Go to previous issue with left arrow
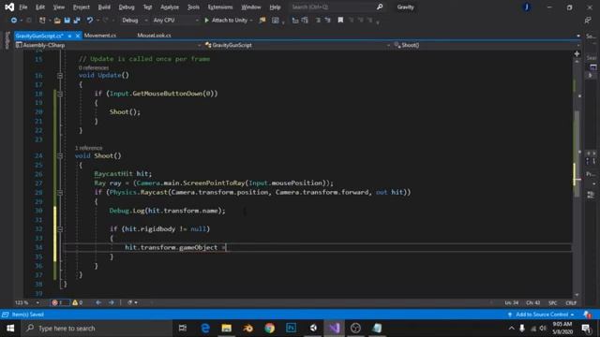 [x=98, y=302]
